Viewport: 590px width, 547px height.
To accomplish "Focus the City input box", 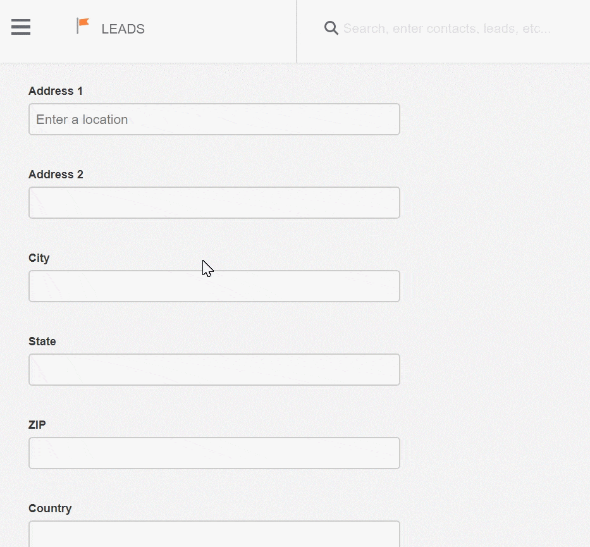I will [214, 286].
